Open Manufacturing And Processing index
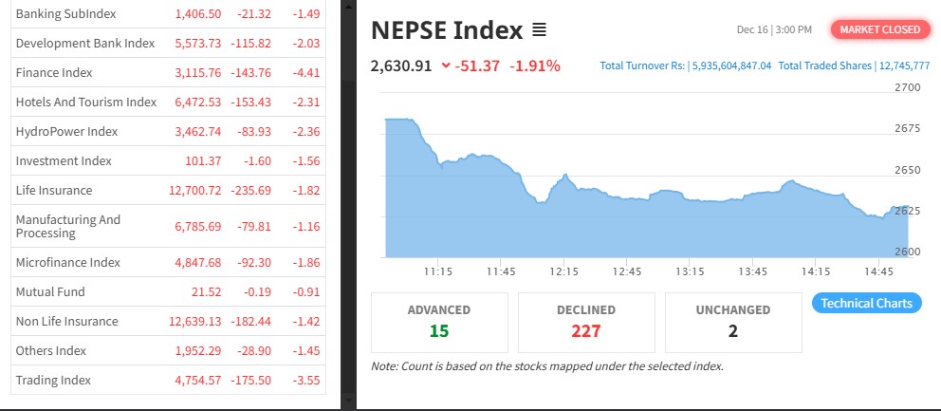941x411 pixels. click(x=68, y=226)
